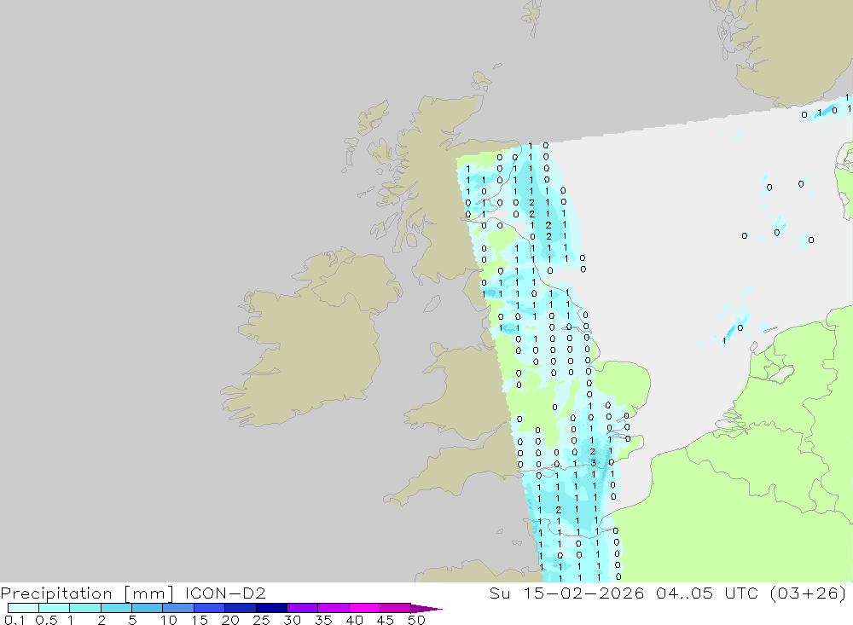Click the legend swatch between 15 and 20
This screenshot has width=853, height=625.
click(x=209, y=608)
